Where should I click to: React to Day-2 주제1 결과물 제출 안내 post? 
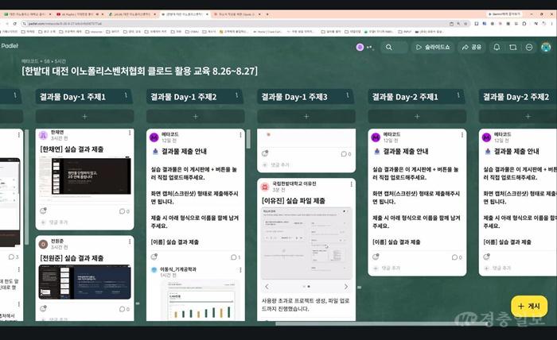[376, 257]
